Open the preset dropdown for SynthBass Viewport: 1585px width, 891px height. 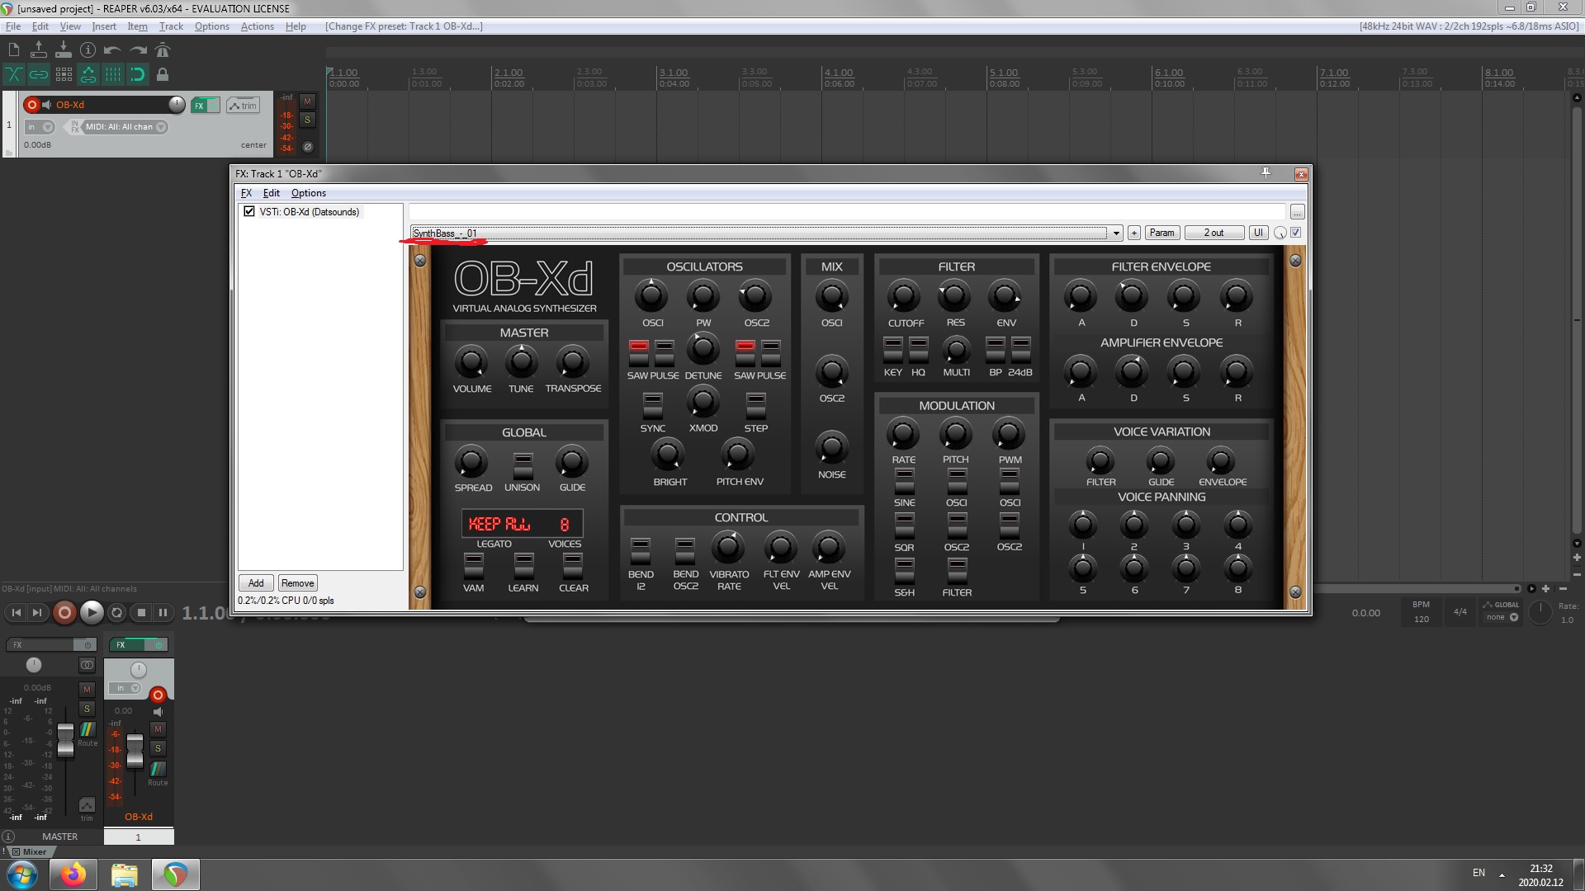point(1114,233)
